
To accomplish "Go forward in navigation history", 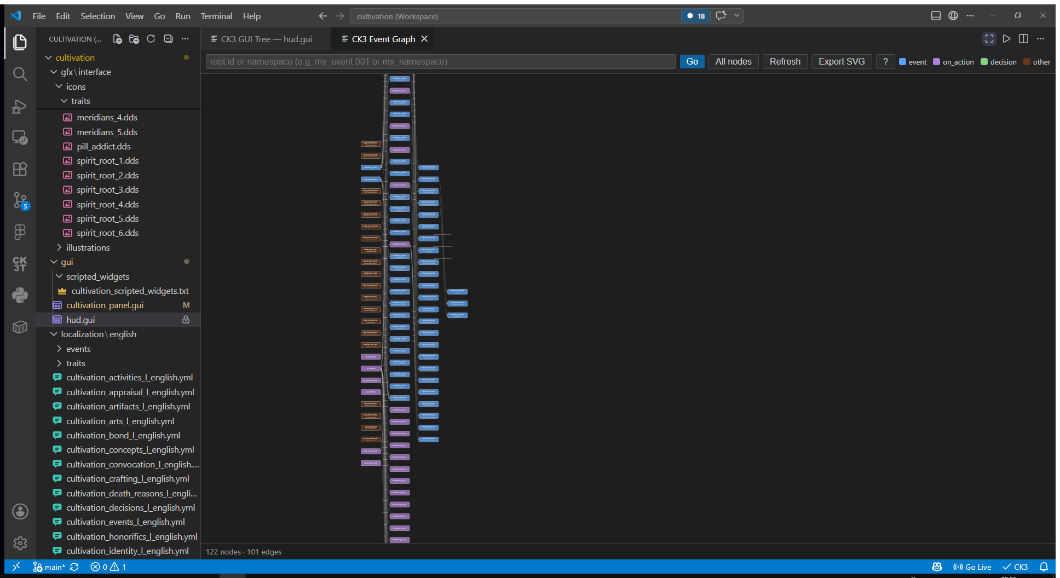I will point(340,16).
